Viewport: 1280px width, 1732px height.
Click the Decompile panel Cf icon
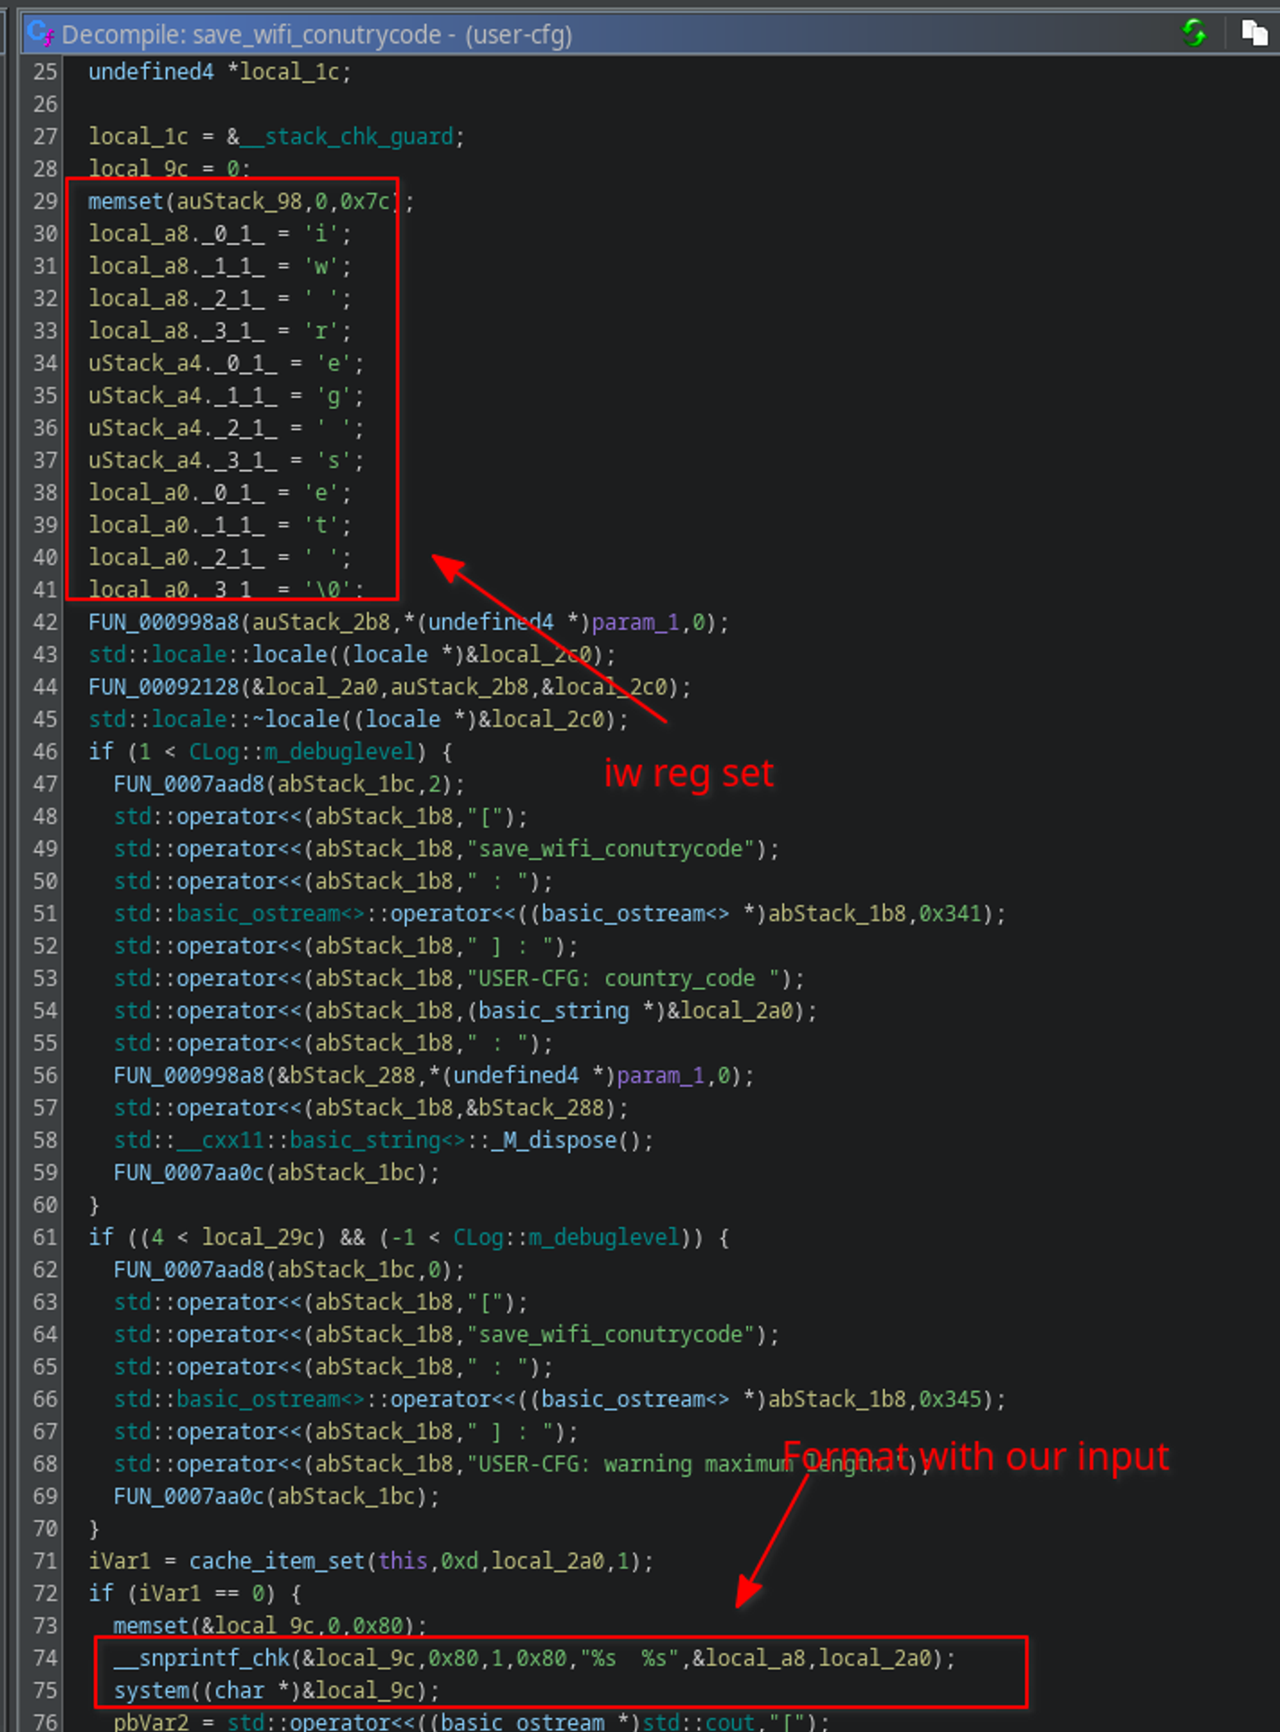coord(40,33)
